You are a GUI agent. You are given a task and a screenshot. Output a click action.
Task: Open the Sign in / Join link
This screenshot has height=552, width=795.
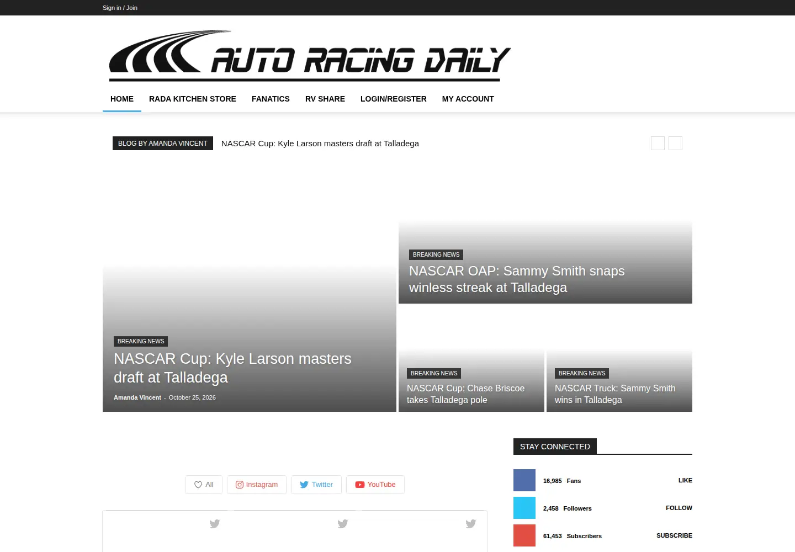click(x=120, y=8)
